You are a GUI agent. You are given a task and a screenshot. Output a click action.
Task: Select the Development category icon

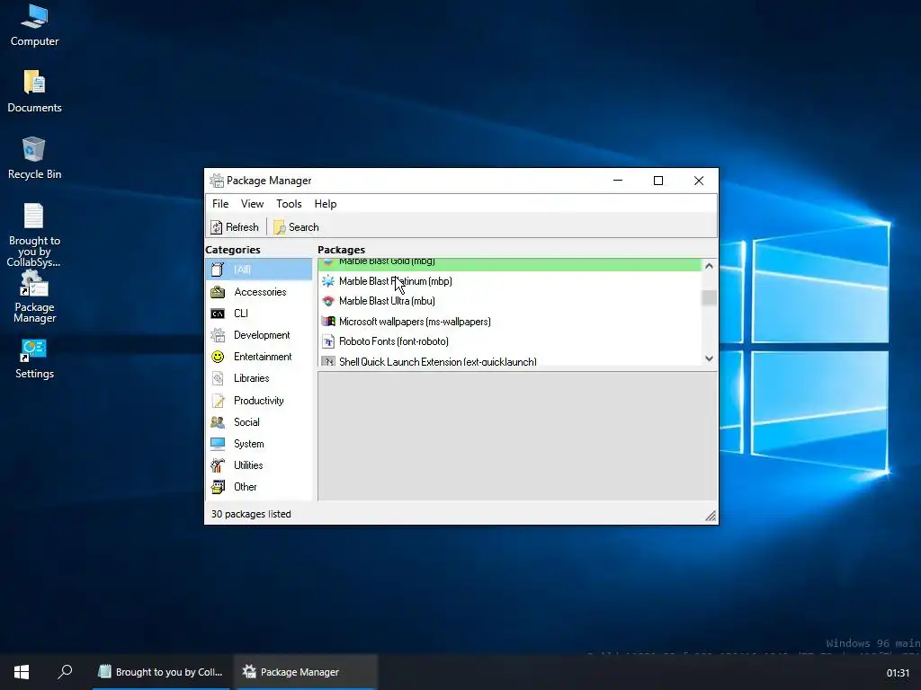pos(218,335)
